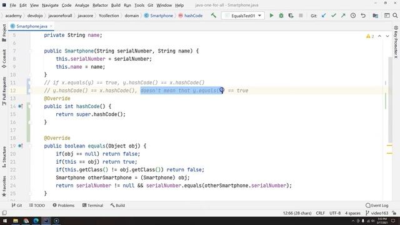Open Git branch video163 popup

377,213
